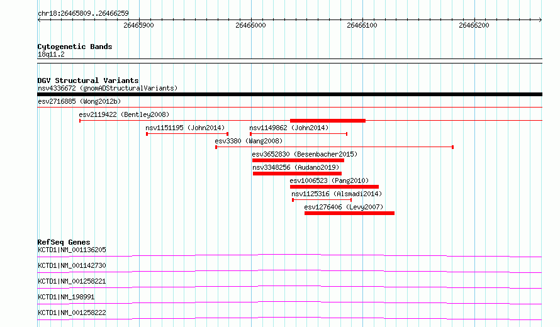Click the nsv3348256 thick red bar
This screenshot has height=327, width=560.
coord(297,174)
